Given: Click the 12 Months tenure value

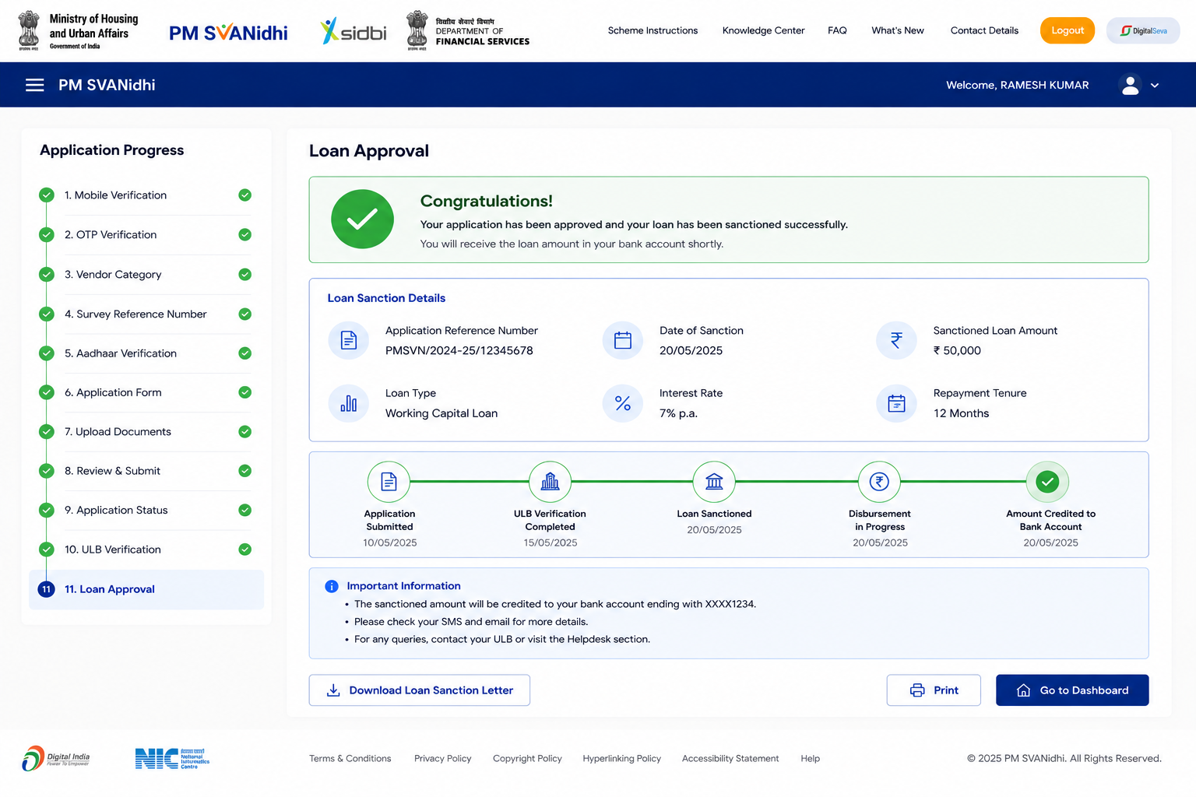Looking at the screenshot, I should 962,413.
